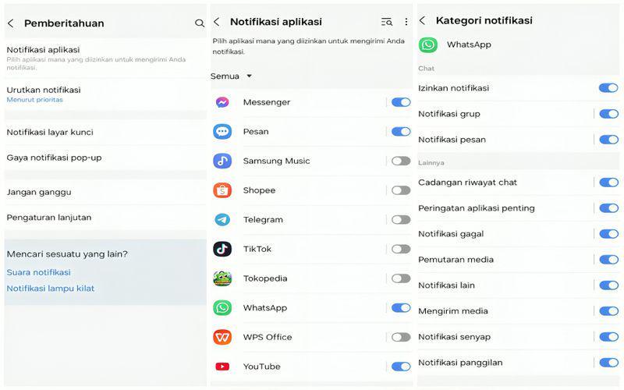624x390 pixels.
Task: Tap the WPS Office app icon
Action: tap(222, 338)
